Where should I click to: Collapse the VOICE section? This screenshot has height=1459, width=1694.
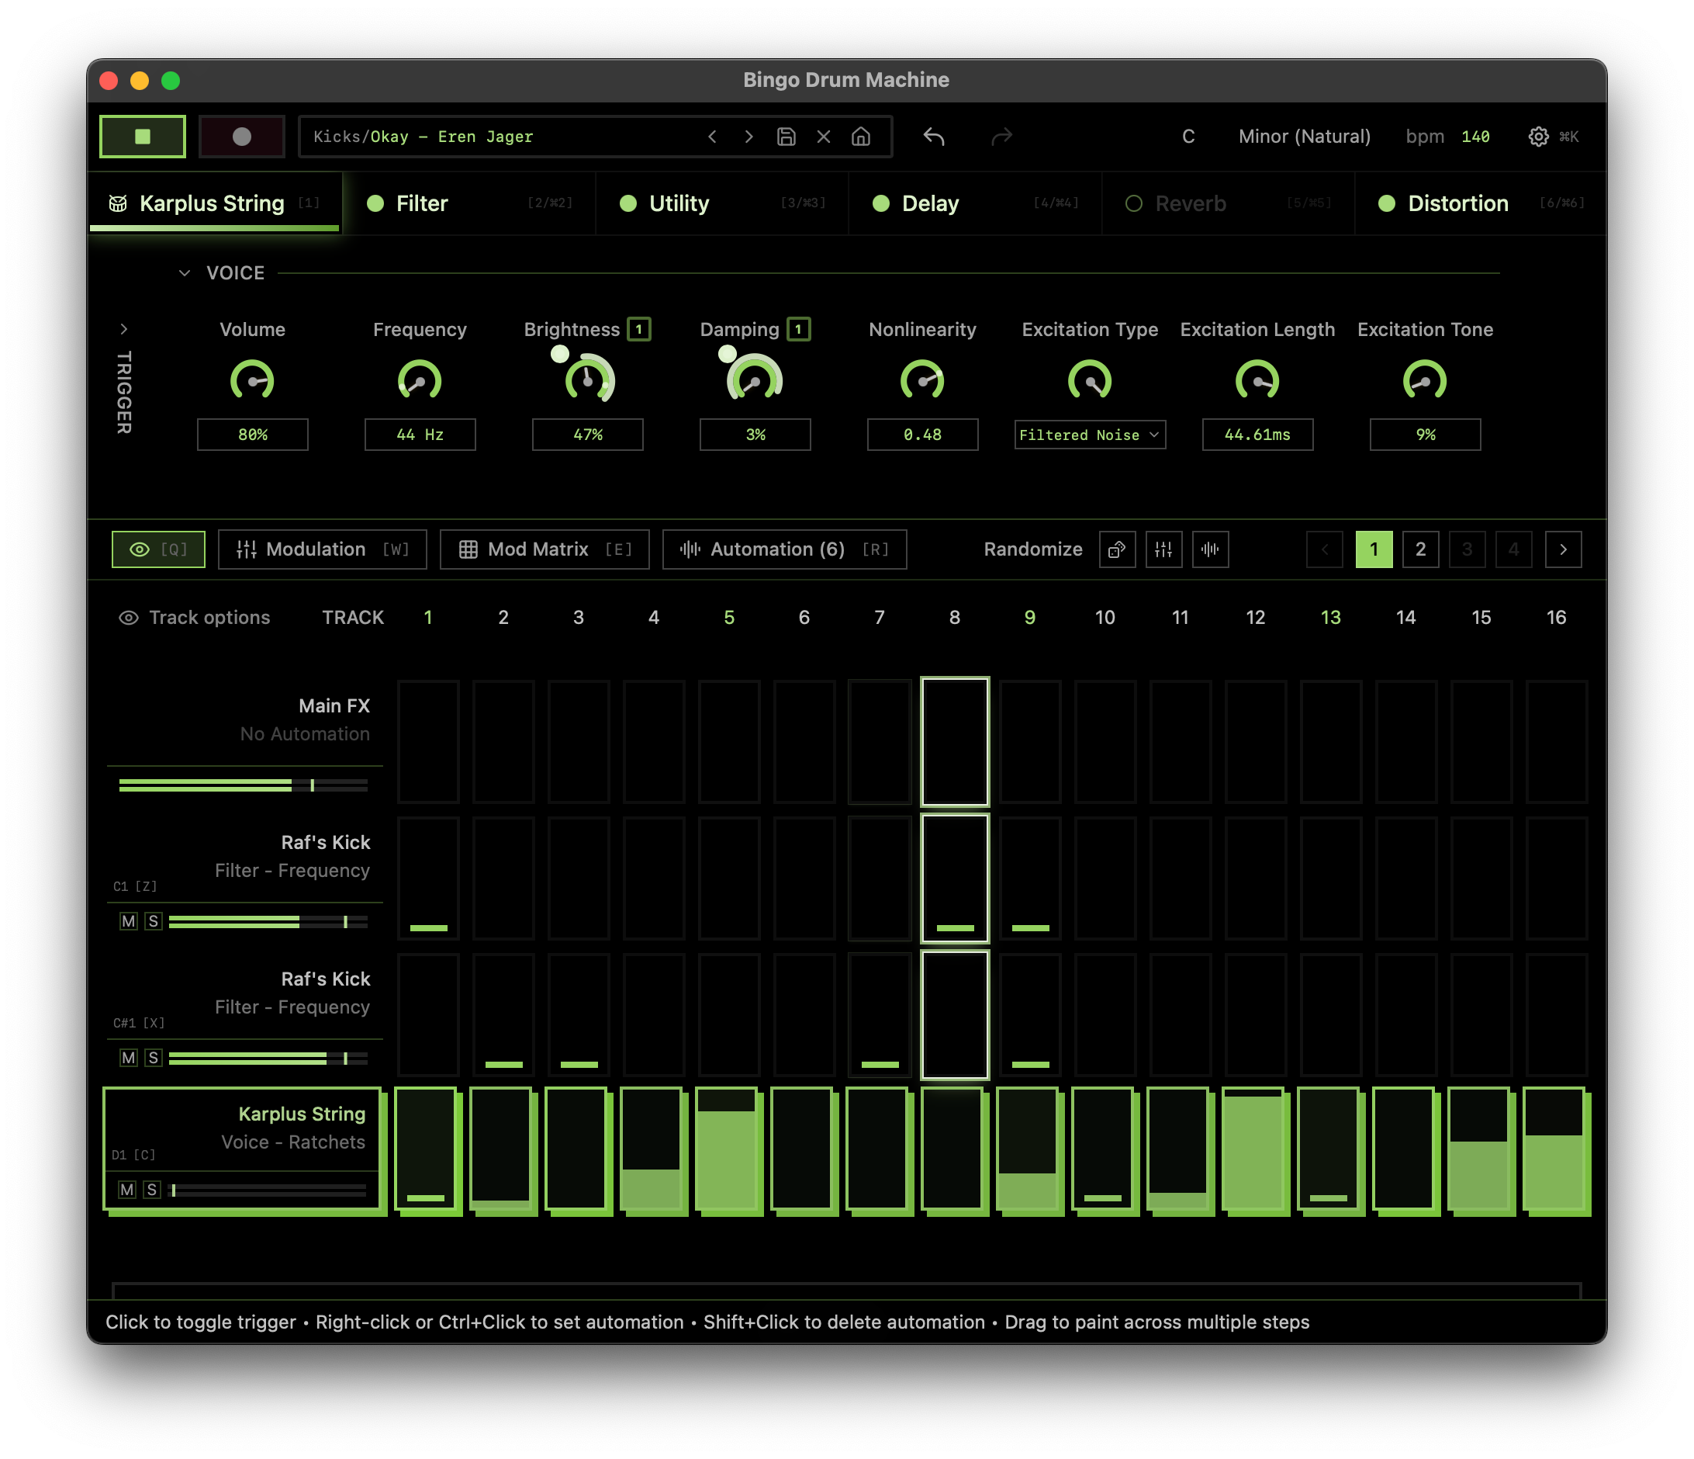click(185, 273)
